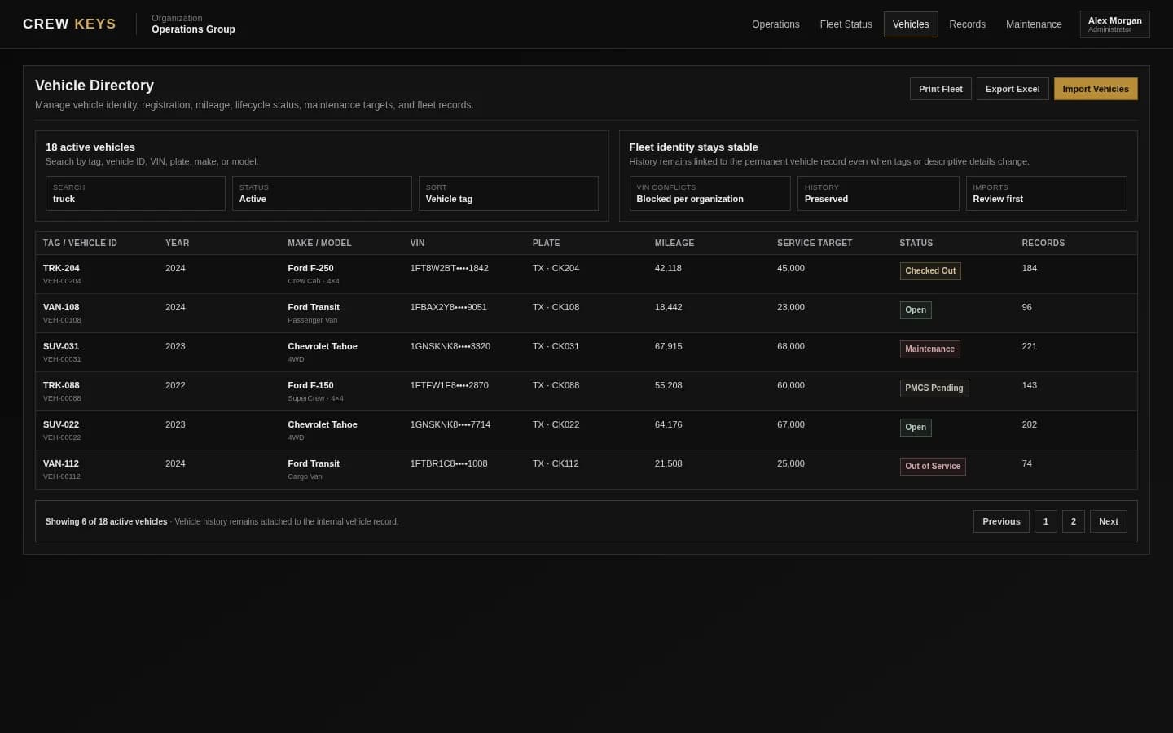Open the TRK-204 vehicle row
The width and height of the screenshot is (1173, 733).
[x=586, y=274]
